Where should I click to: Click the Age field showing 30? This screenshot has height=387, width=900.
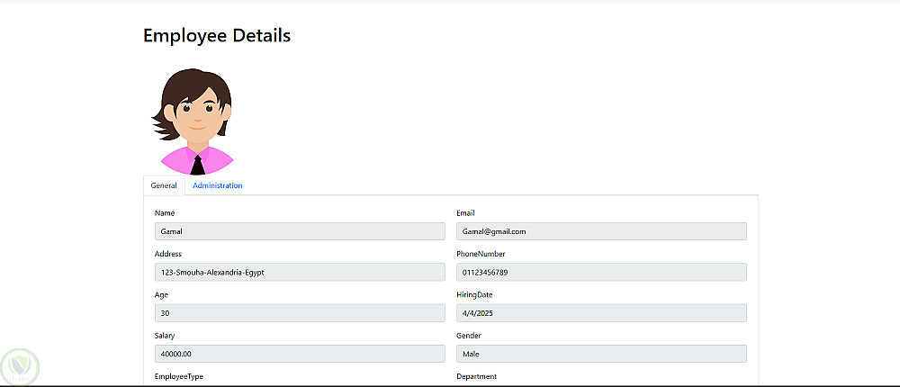pyautogui.click(x=300, y=313)
